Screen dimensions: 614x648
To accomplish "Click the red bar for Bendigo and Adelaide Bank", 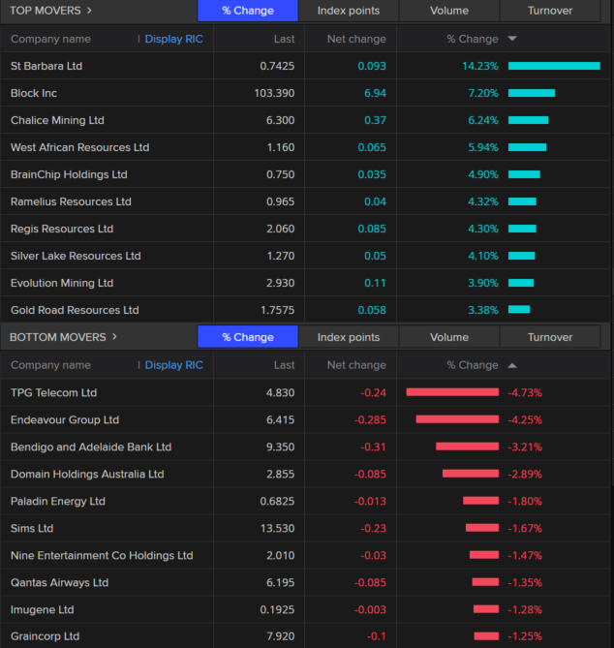I will [468, 447].
